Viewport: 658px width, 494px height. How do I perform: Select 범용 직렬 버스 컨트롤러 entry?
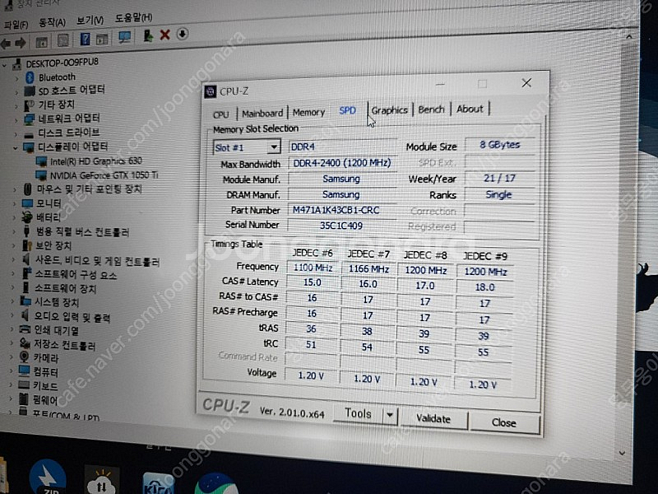click(x=82, y=232)
